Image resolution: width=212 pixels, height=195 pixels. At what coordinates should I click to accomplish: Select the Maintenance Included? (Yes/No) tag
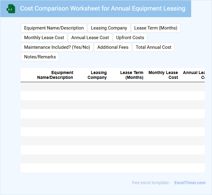coord(57,47)
